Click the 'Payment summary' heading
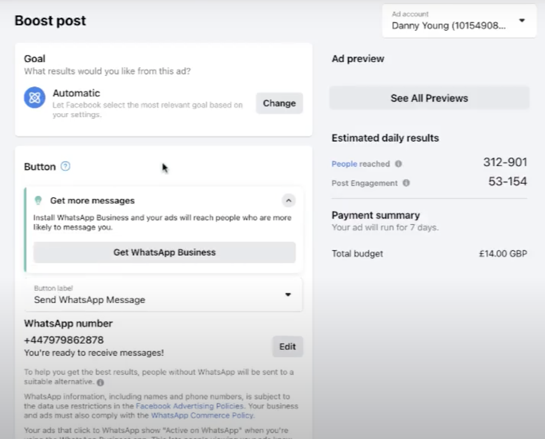 [x=376, y=215]
